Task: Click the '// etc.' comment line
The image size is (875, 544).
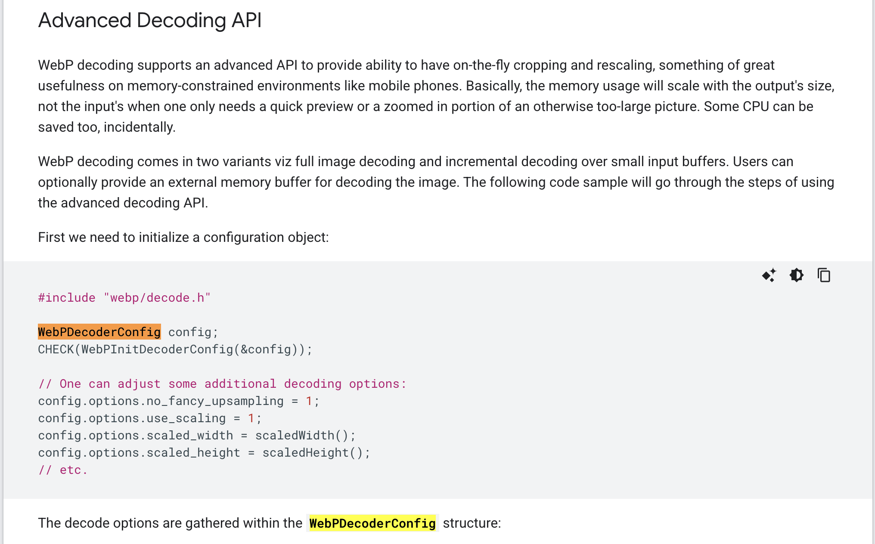Action: [x=63, y=470]
